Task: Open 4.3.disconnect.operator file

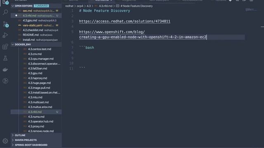Action: (x=36, y=64)
